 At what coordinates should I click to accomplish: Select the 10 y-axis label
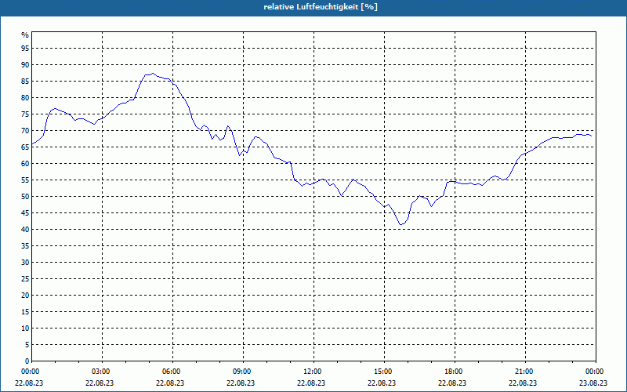click(25, 328)
